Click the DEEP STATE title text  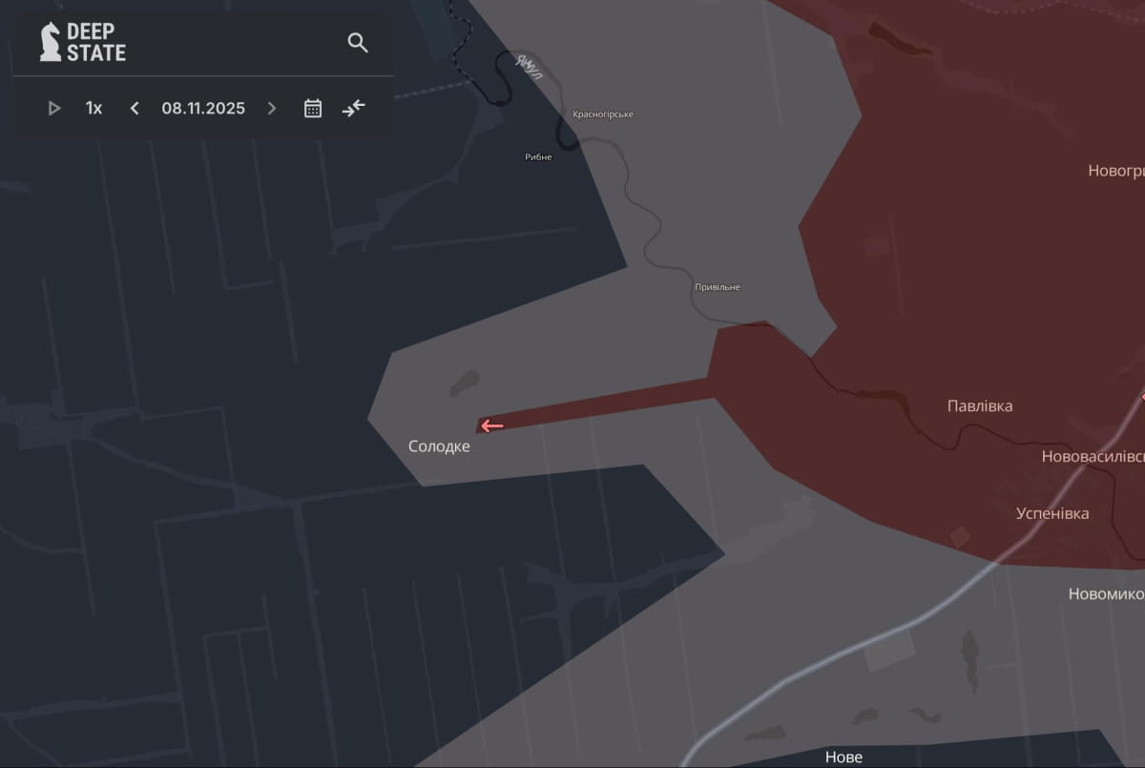point(95,42)
